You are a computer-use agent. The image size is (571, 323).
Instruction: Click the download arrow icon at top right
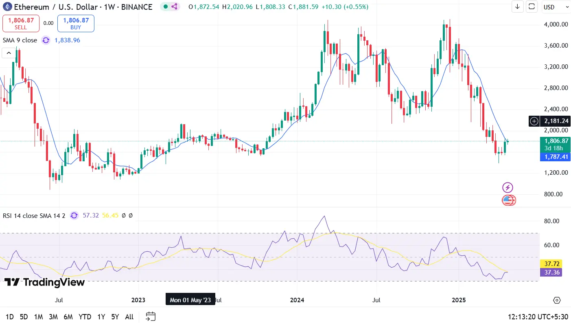[x=517, y=7]
